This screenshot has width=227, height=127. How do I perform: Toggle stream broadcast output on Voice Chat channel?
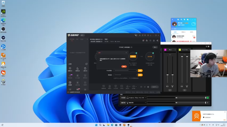coord(187,86)
